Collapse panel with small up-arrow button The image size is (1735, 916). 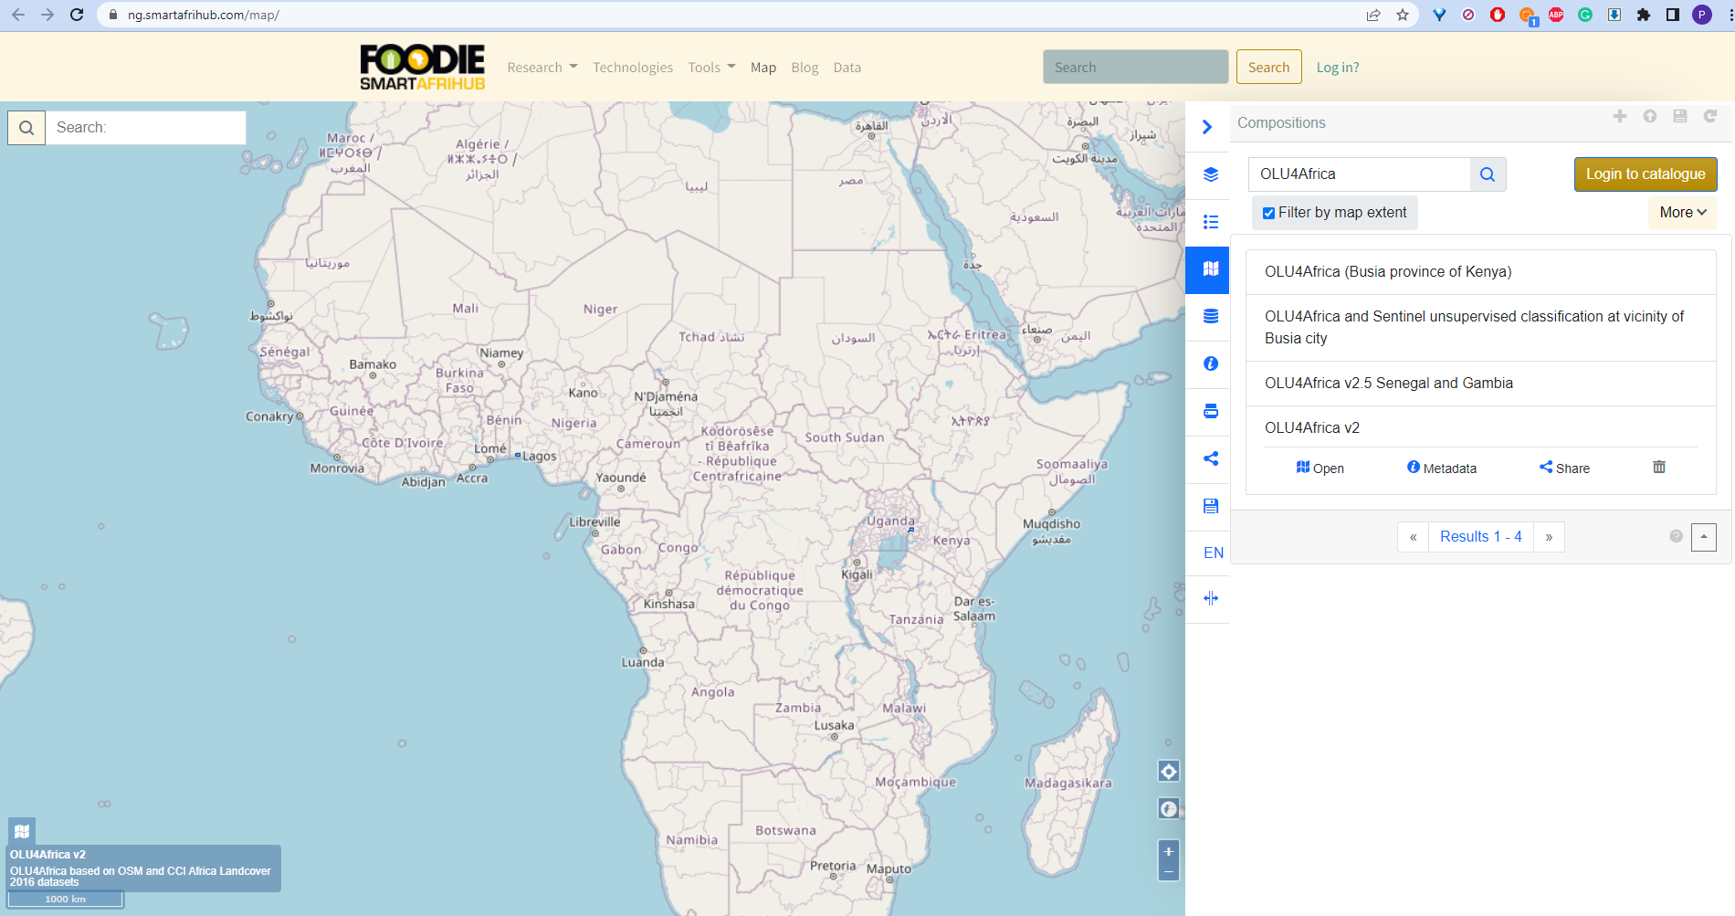tap(1704, 537)
